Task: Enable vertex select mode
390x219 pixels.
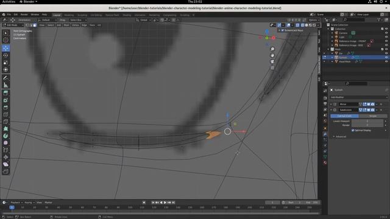Action: [27, 25]
